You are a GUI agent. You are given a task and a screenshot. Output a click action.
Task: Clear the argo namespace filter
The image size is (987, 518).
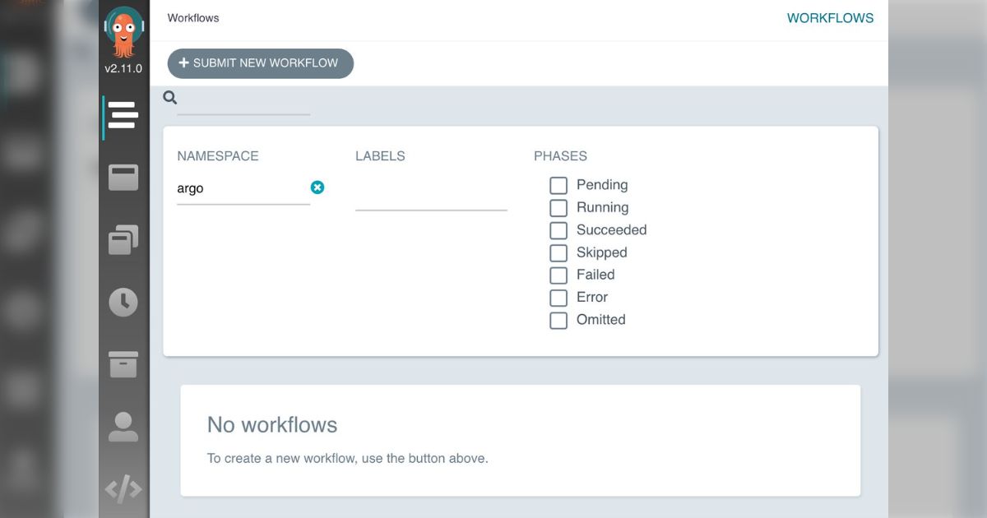[x=317, y=187]
